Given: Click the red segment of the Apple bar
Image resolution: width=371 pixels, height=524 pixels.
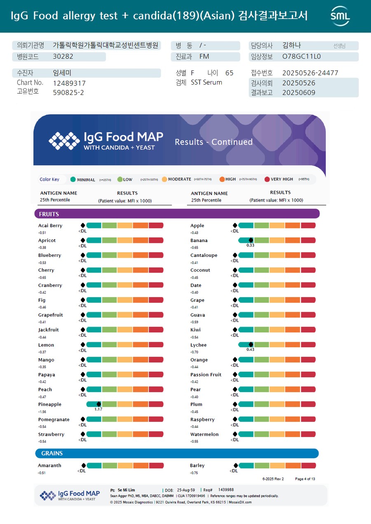Looking at the screenshot, I should point(308,226).
